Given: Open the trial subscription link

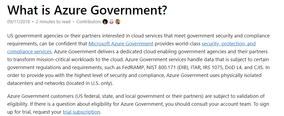Looking at the screenshot, I should [x=81, y=112].
